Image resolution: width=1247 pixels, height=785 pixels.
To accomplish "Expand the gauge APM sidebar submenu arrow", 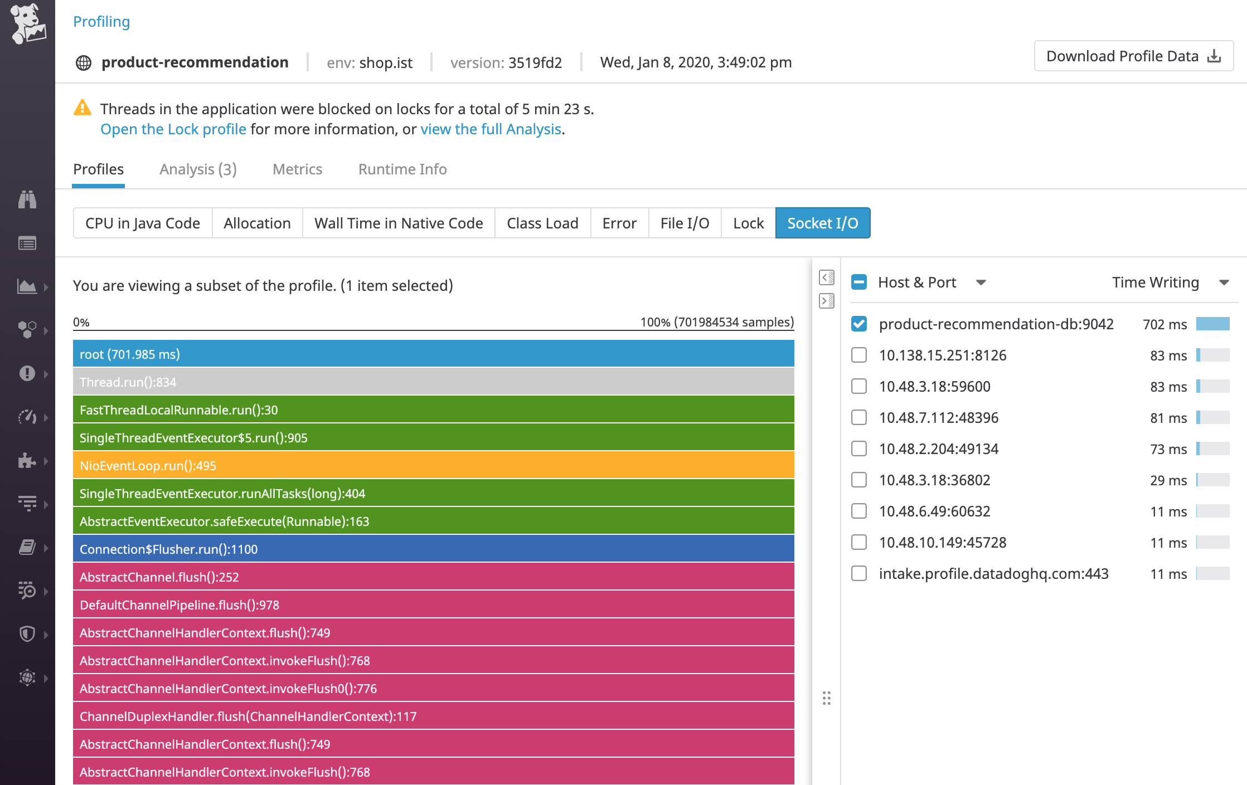I will (46, 417).
